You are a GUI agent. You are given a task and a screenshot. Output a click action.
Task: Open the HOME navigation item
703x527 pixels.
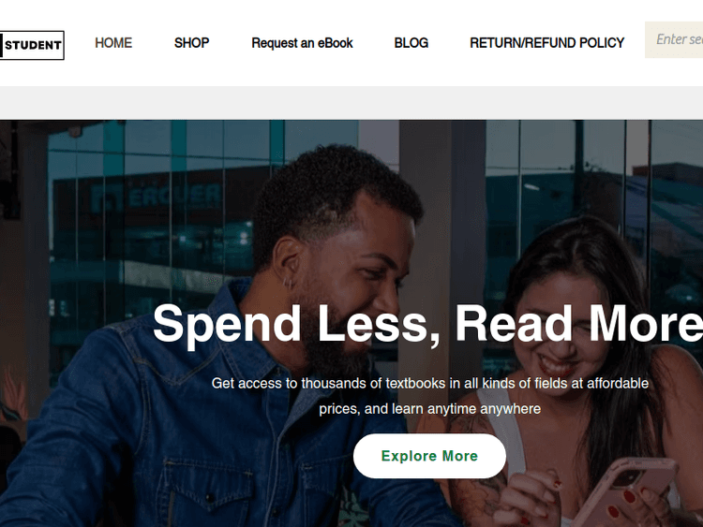click(113, 43)
